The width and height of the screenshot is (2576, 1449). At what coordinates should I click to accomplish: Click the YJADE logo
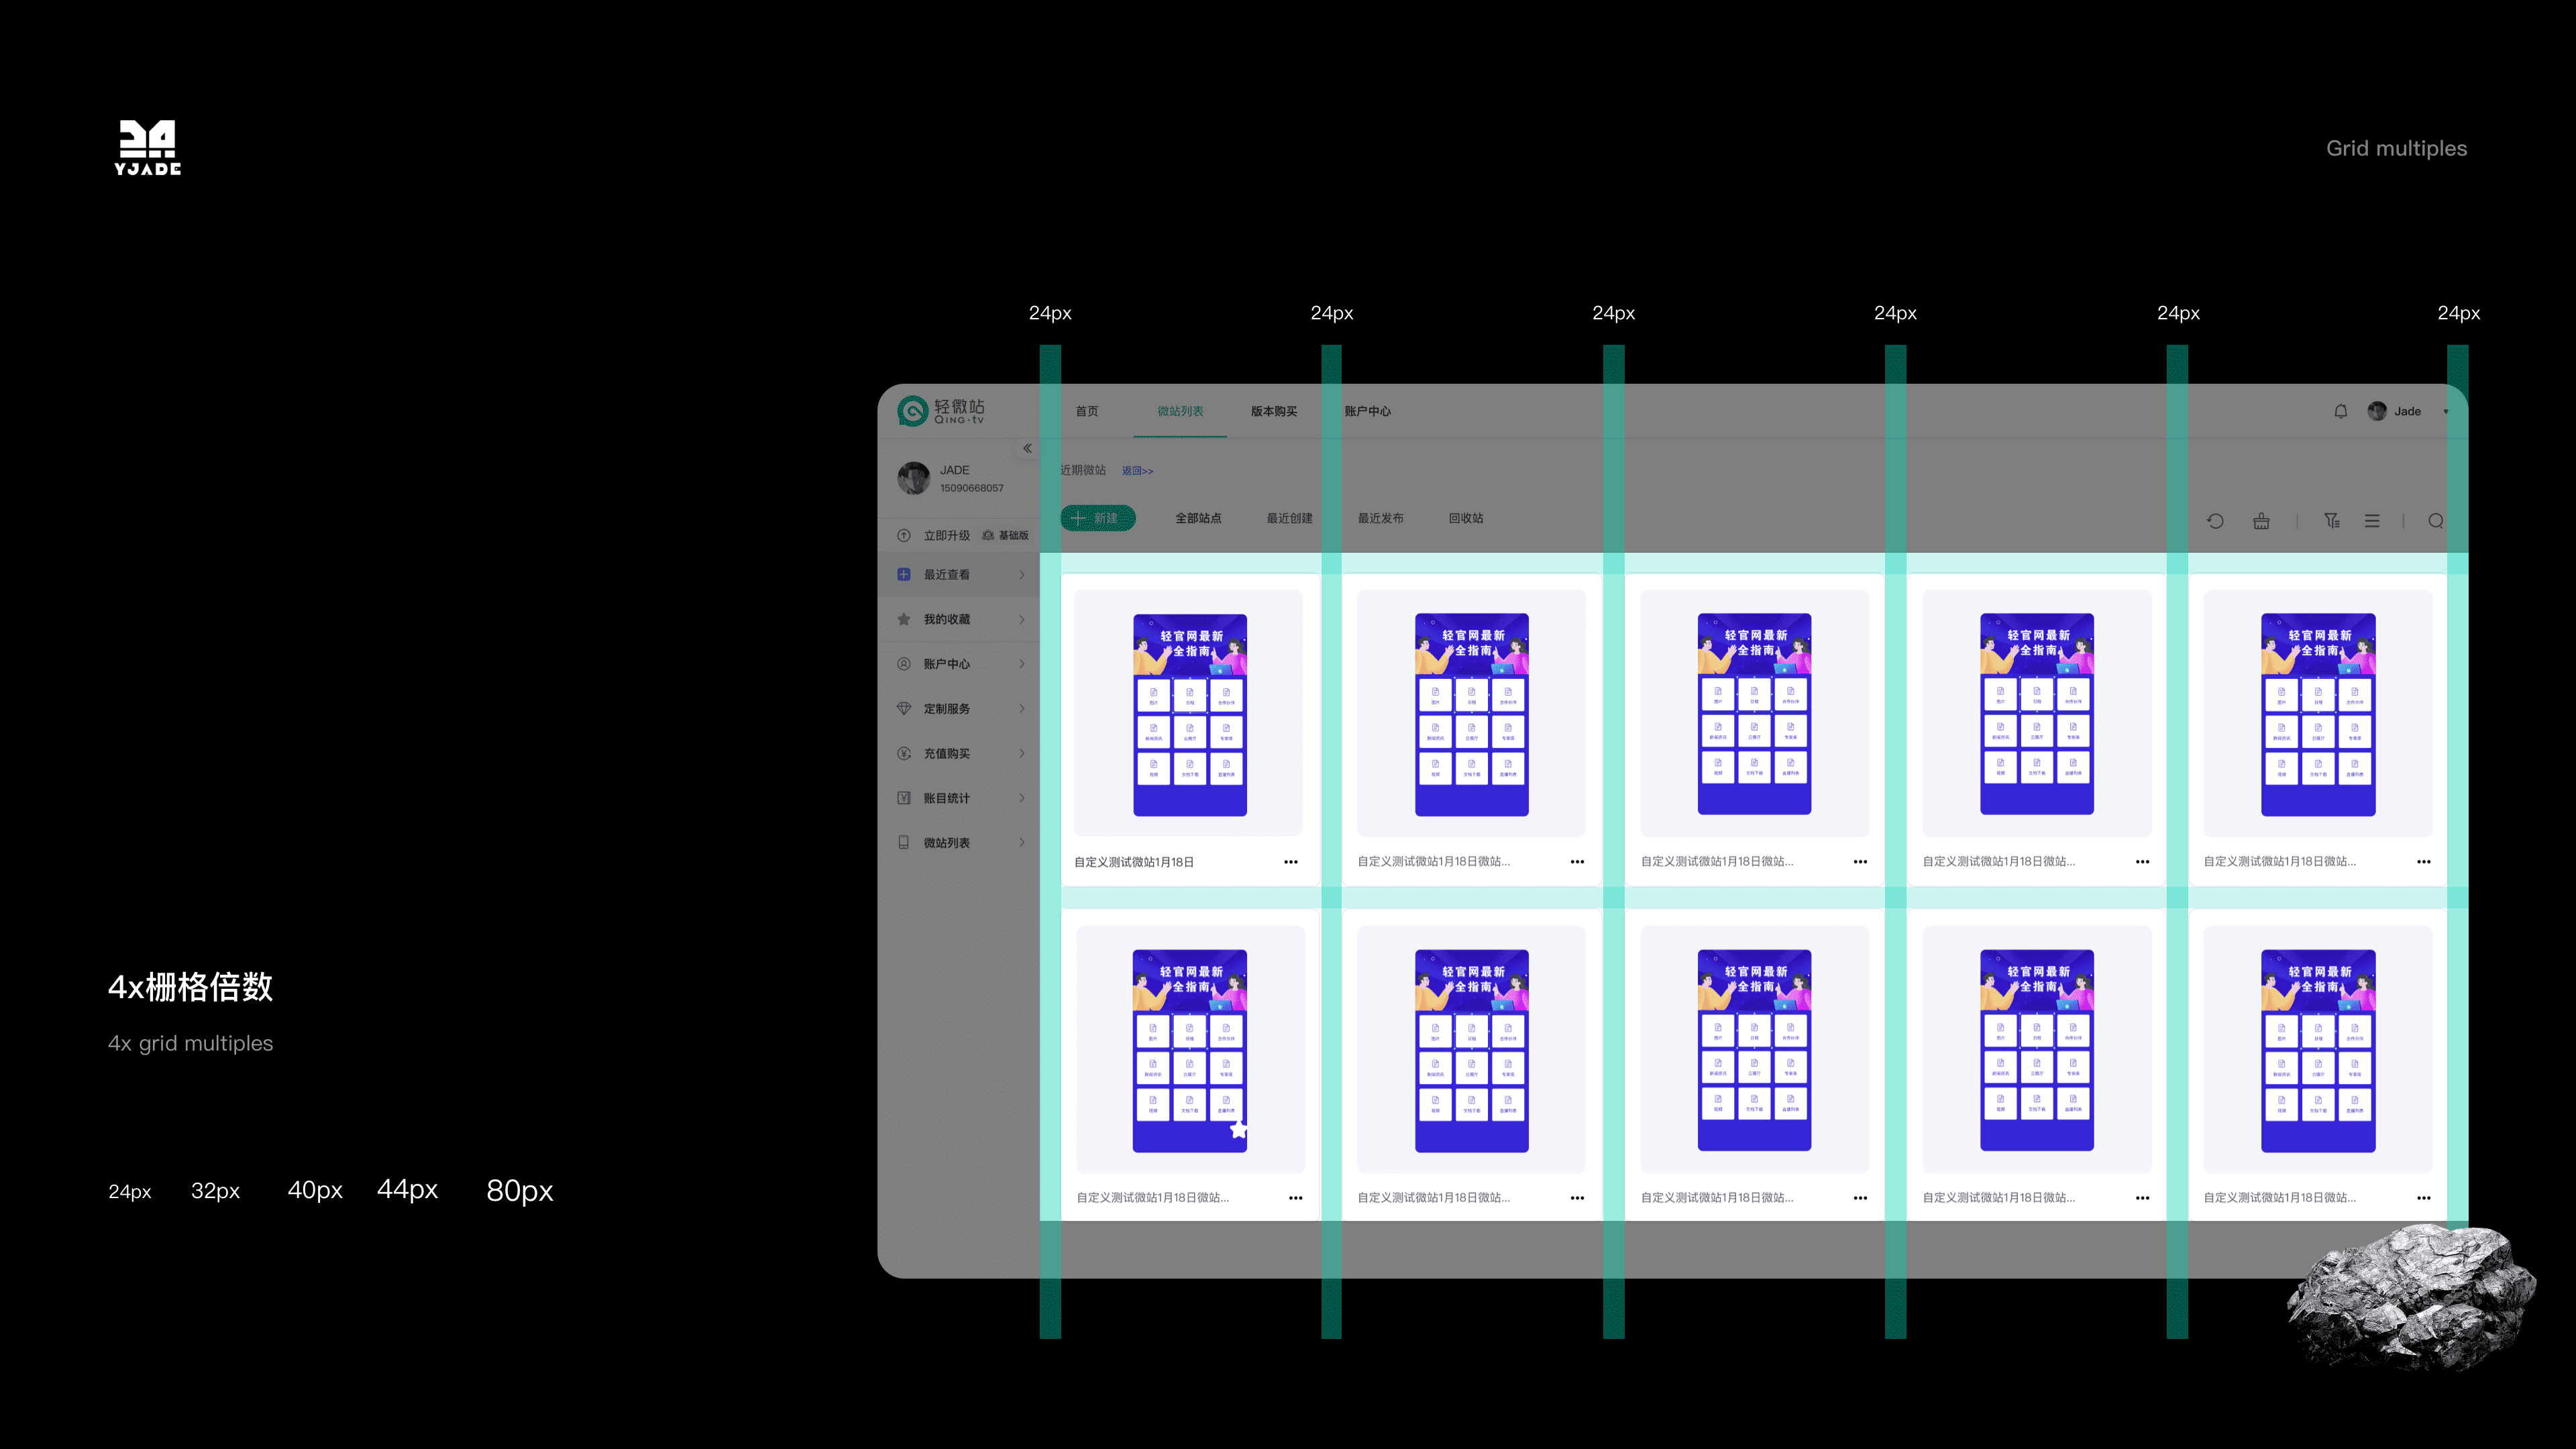[148, 148]
